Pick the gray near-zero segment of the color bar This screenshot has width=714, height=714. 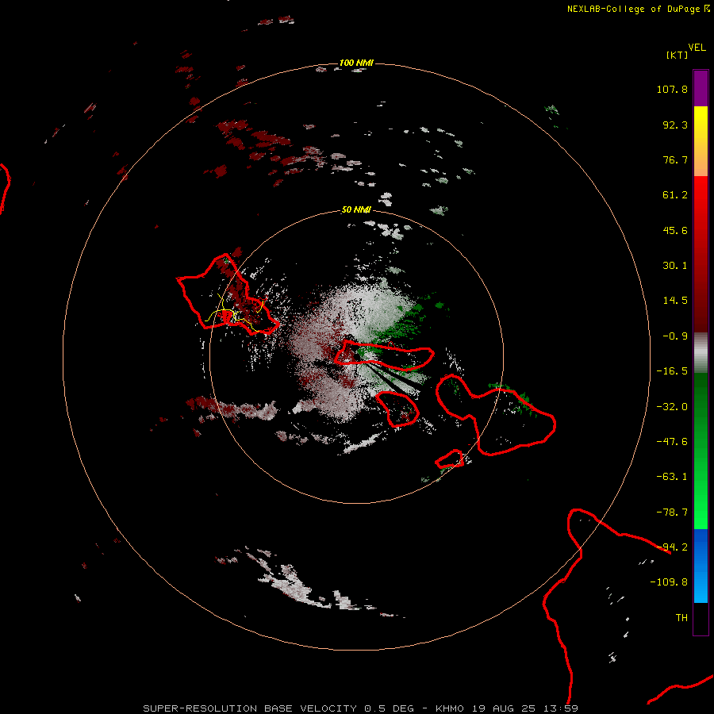click(701, 351)
